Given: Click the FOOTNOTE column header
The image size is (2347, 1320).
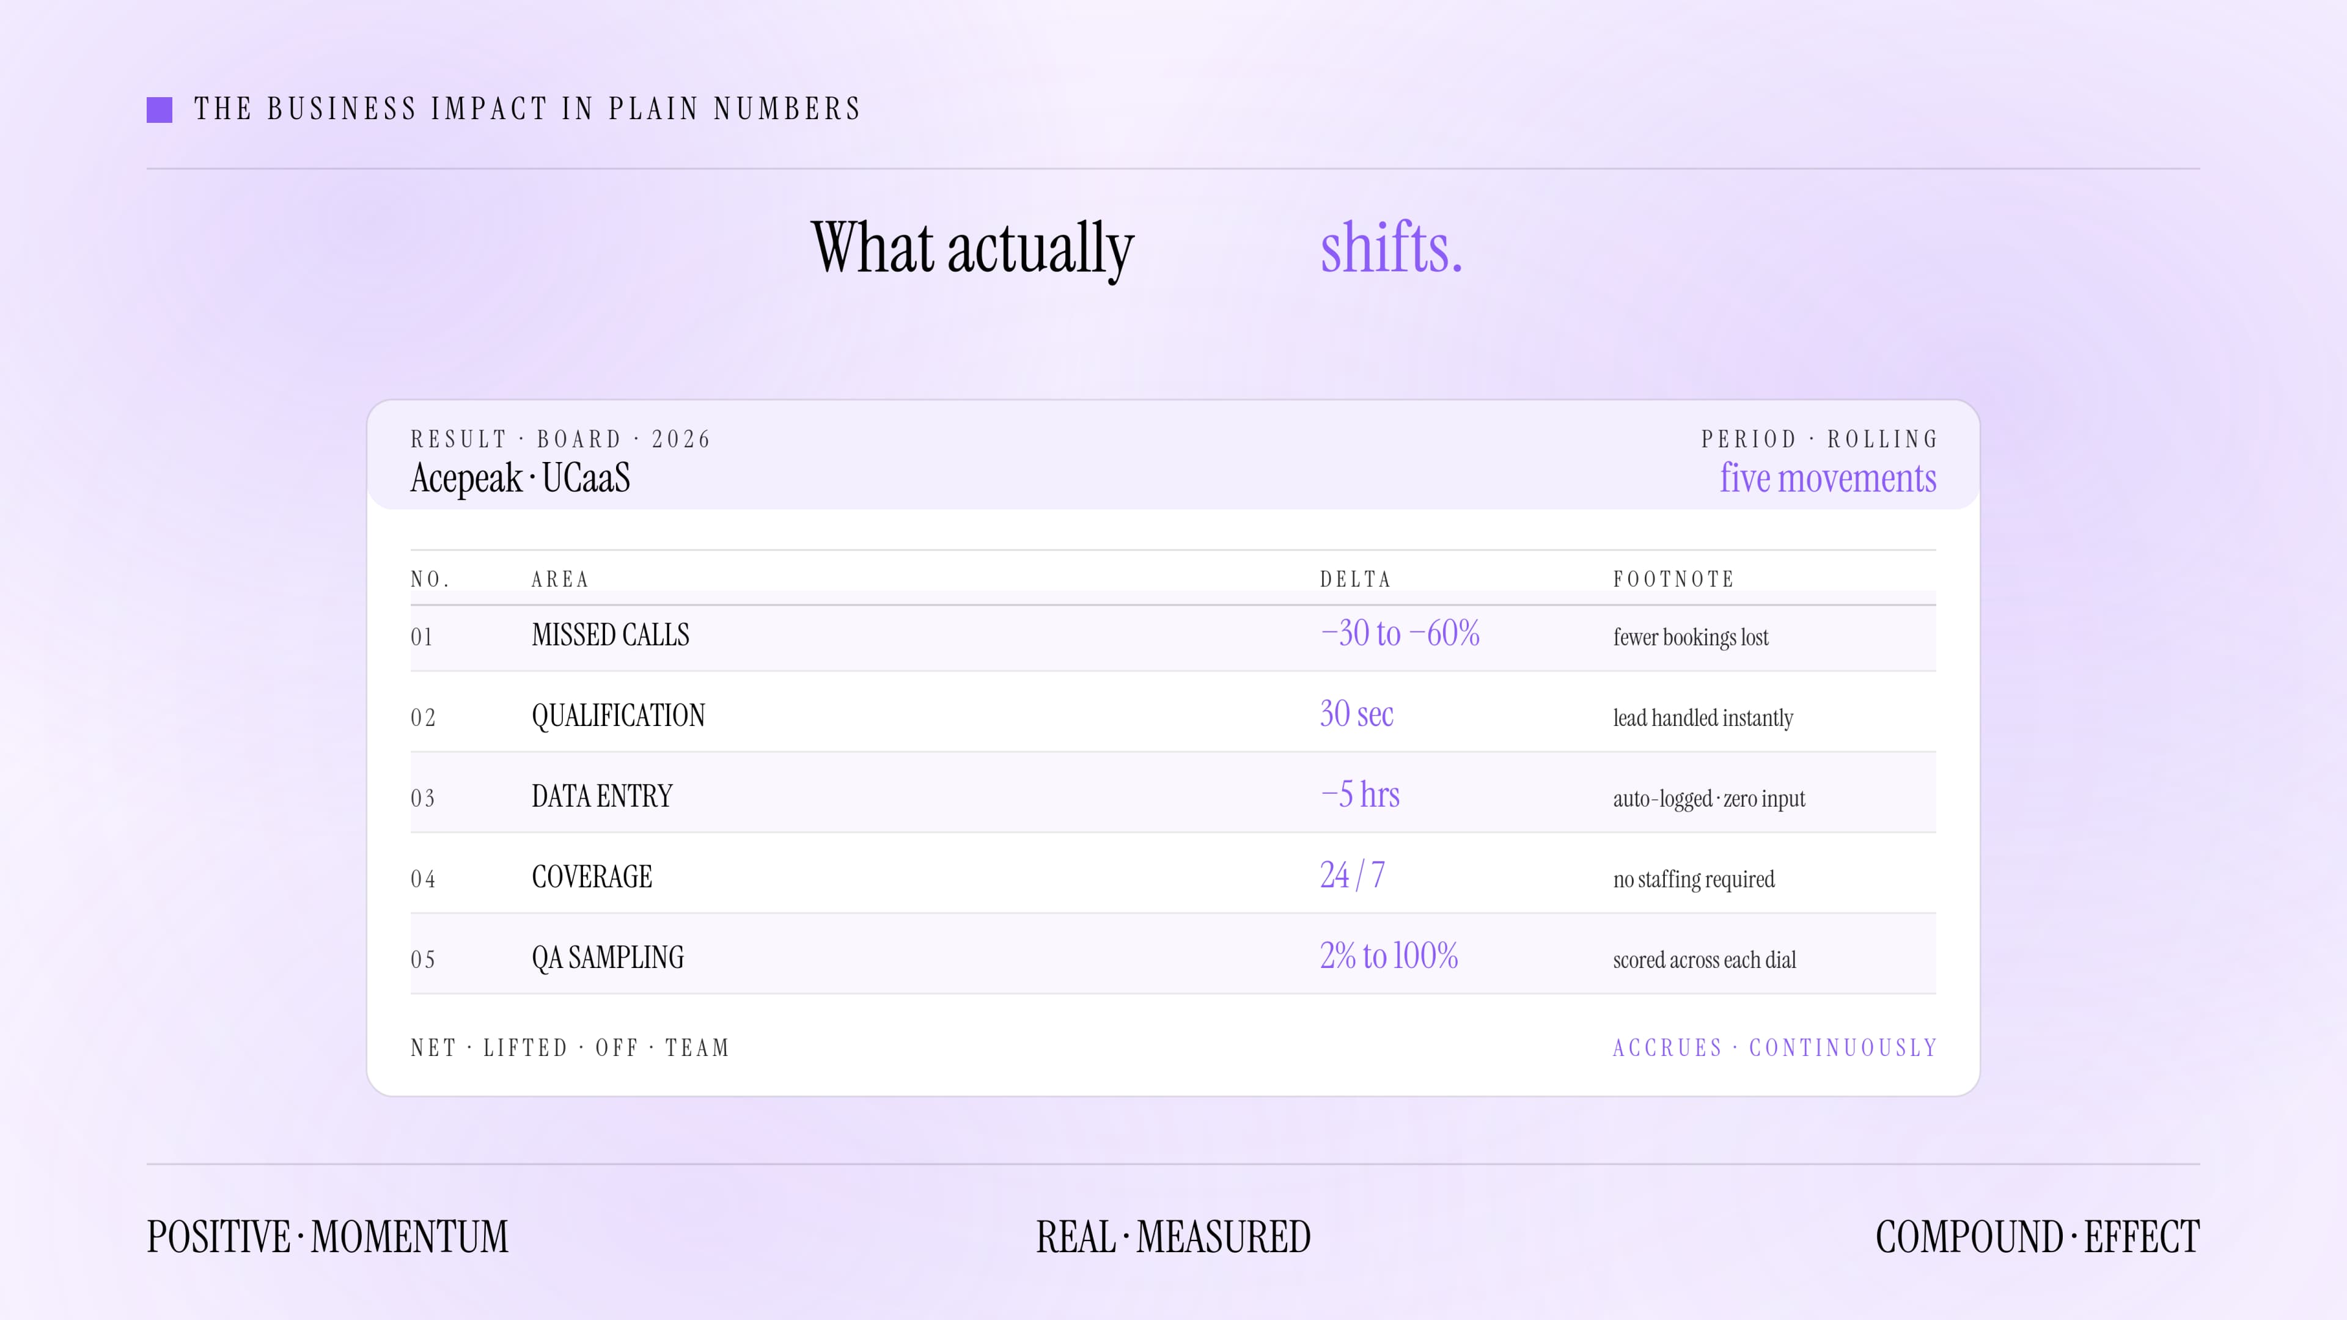Looking at the screenshot, I should pyautogui.click(x=1673, y=579).
